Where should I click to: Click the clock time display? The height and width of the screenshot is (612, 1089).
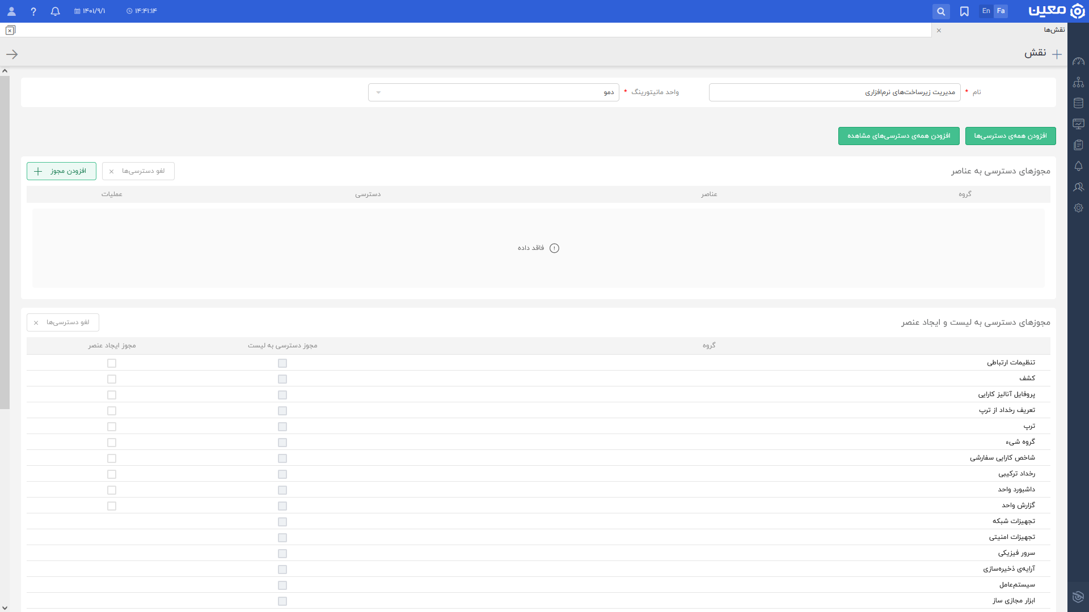(141, 11)
